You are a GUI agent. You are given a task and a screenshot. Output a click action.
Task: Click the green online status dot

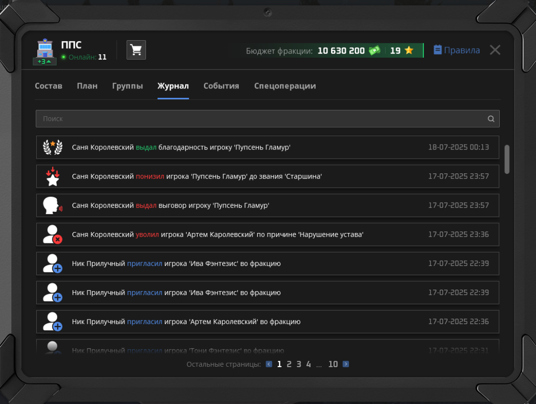(x=63, y=57)
